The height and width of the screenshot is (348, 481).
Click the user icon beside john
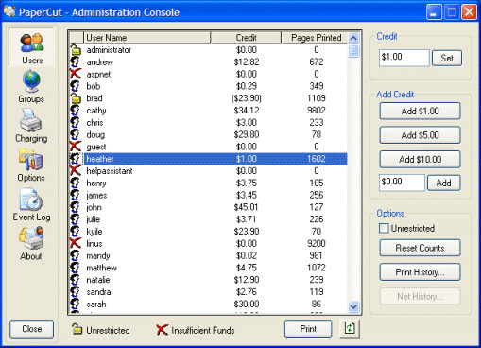75,207
